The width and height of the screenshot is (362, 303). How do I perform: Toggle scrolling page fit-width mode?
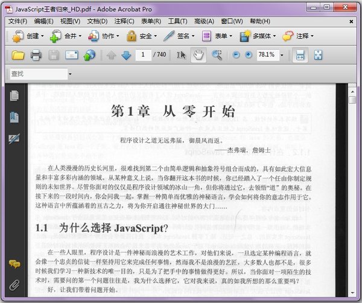click(x=300, y=55)
